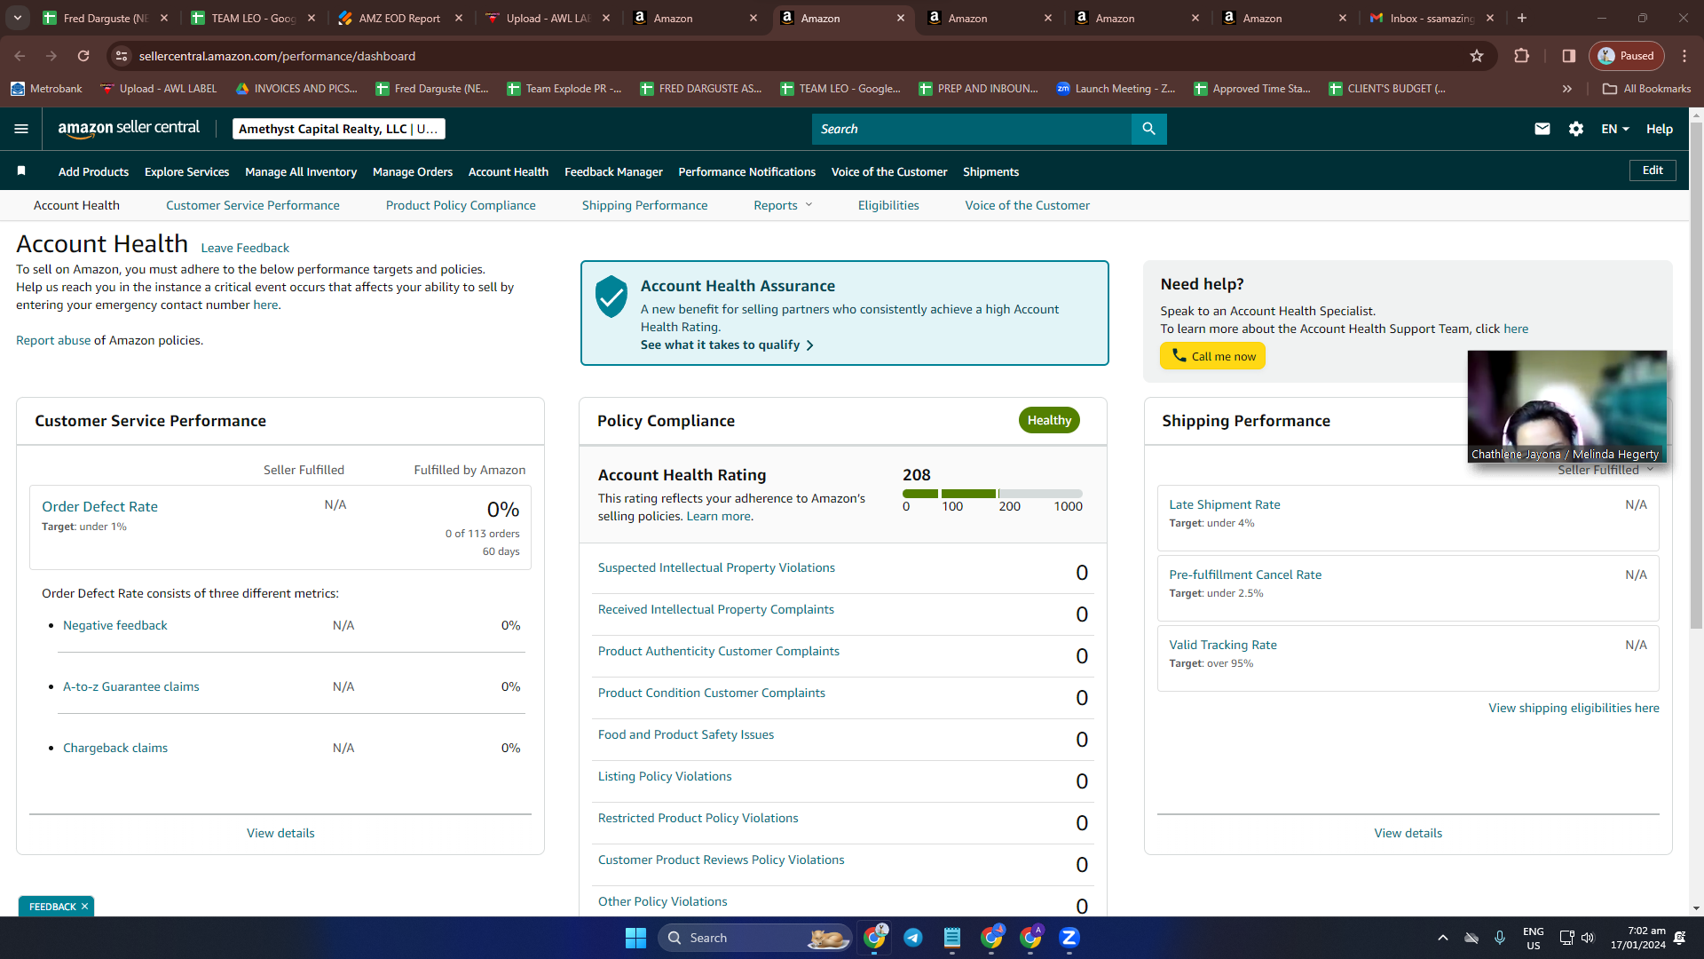
Task: Open the Report abuse link
Action: click(x=53, y=340)
